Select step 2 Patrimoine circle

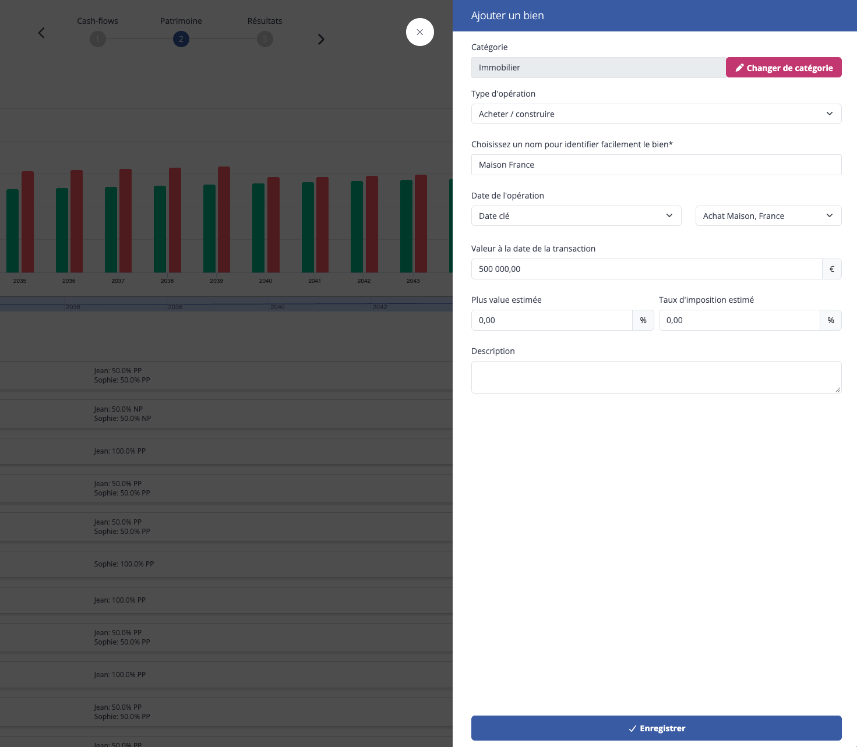[181, 39]
